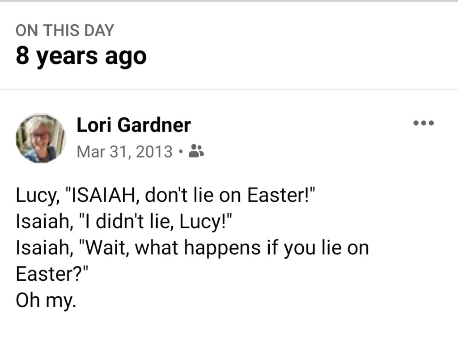Image resolution: width=458 pixels, height=338 pixels.
Task: Tap the Mar 31, 2013 timestamp
Action: click(124, 152)
